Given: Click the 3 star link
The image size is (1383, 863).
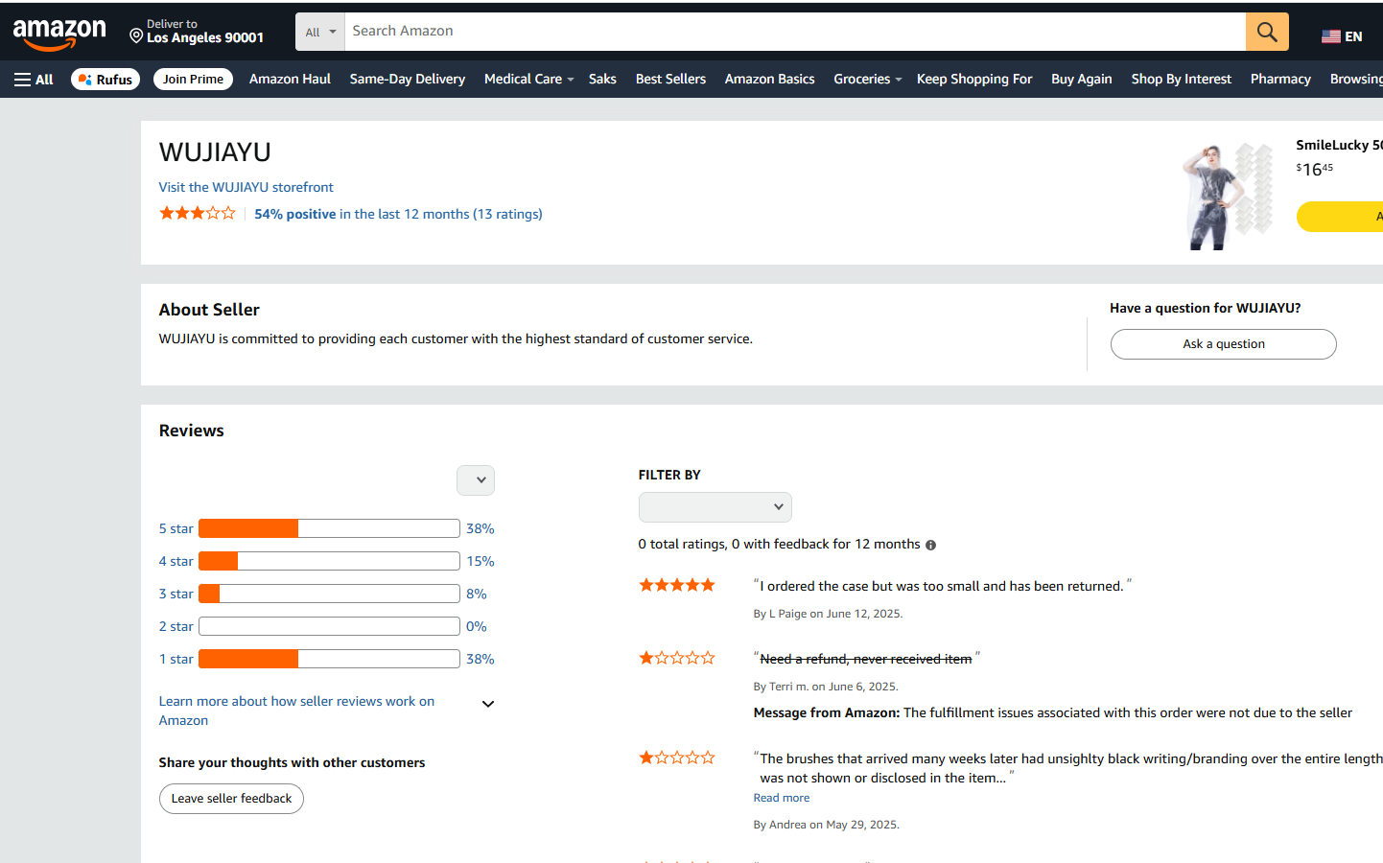Looking at the screenshot, I should click(176, 594).
